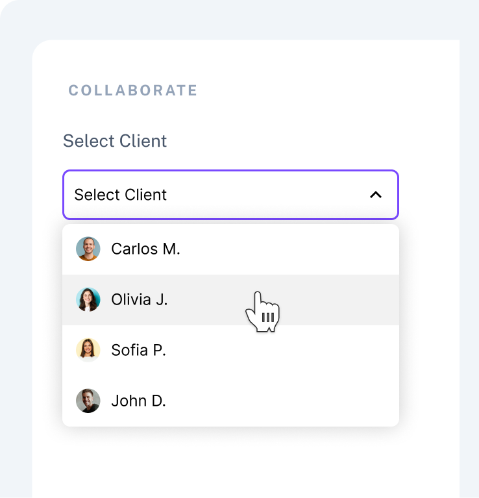Viewport: 479px width, 498px height.
Task: Click the COLLABORATE section heading
Action: point(133,90)
